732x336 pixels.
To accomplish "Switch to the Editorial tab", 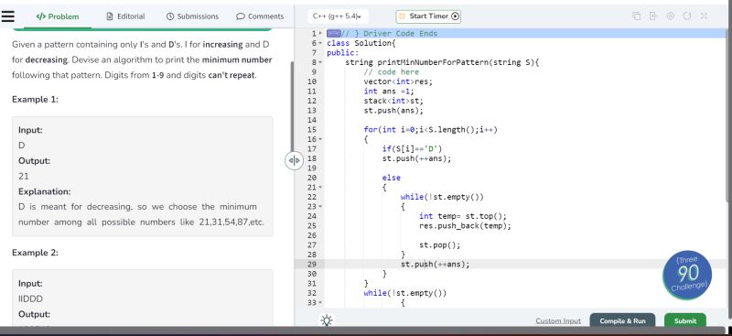I will click(125, 16).
